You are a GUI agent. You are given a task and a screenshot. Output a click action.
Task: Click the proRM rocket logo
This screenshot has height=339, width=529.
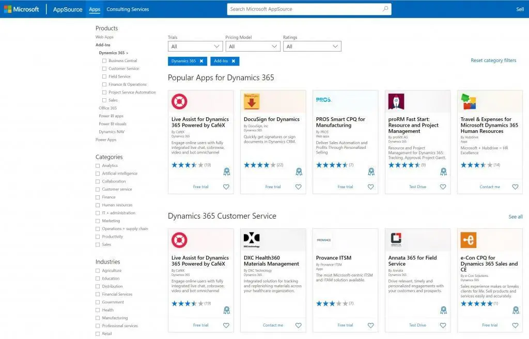click(x=396, y=101)
